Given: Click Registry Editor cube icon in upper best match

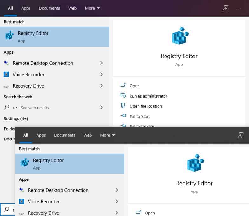Looking at the screenshot, I should pyautogui.click(x=10, y=35).
